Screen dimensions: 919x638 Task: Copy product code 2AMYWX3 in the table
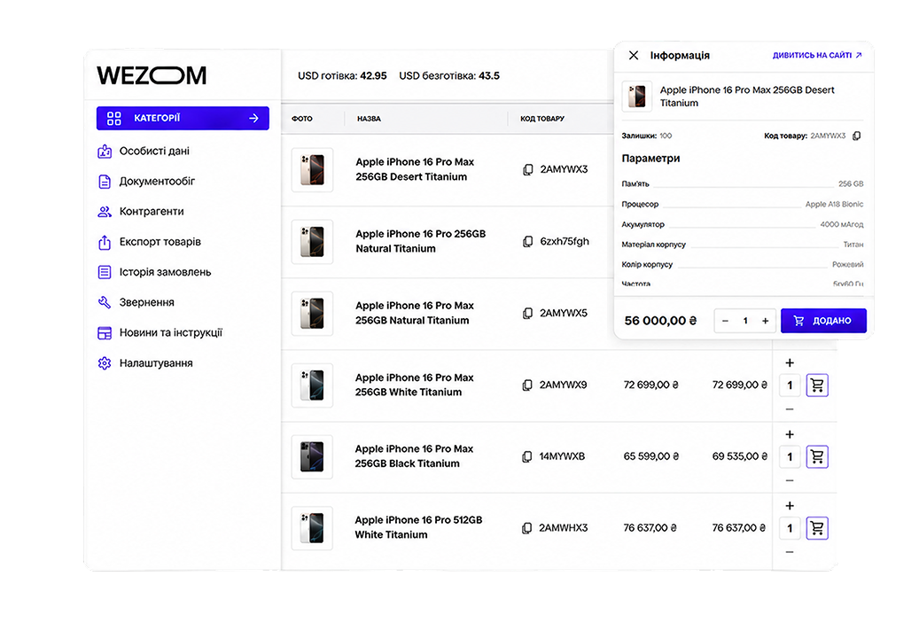click(527, 170)
